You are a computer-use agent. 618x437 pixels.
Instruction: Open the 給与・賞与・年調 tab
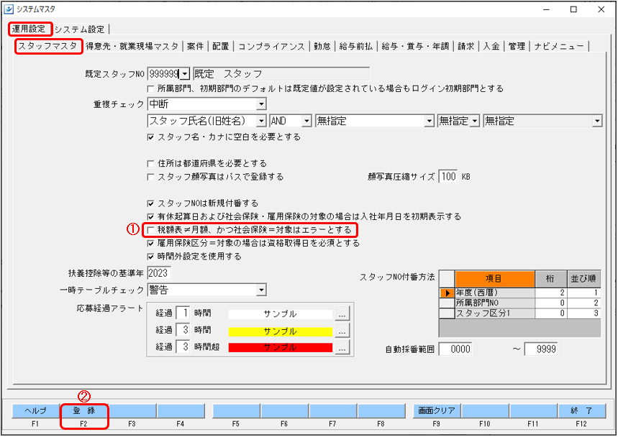[415, 47]
